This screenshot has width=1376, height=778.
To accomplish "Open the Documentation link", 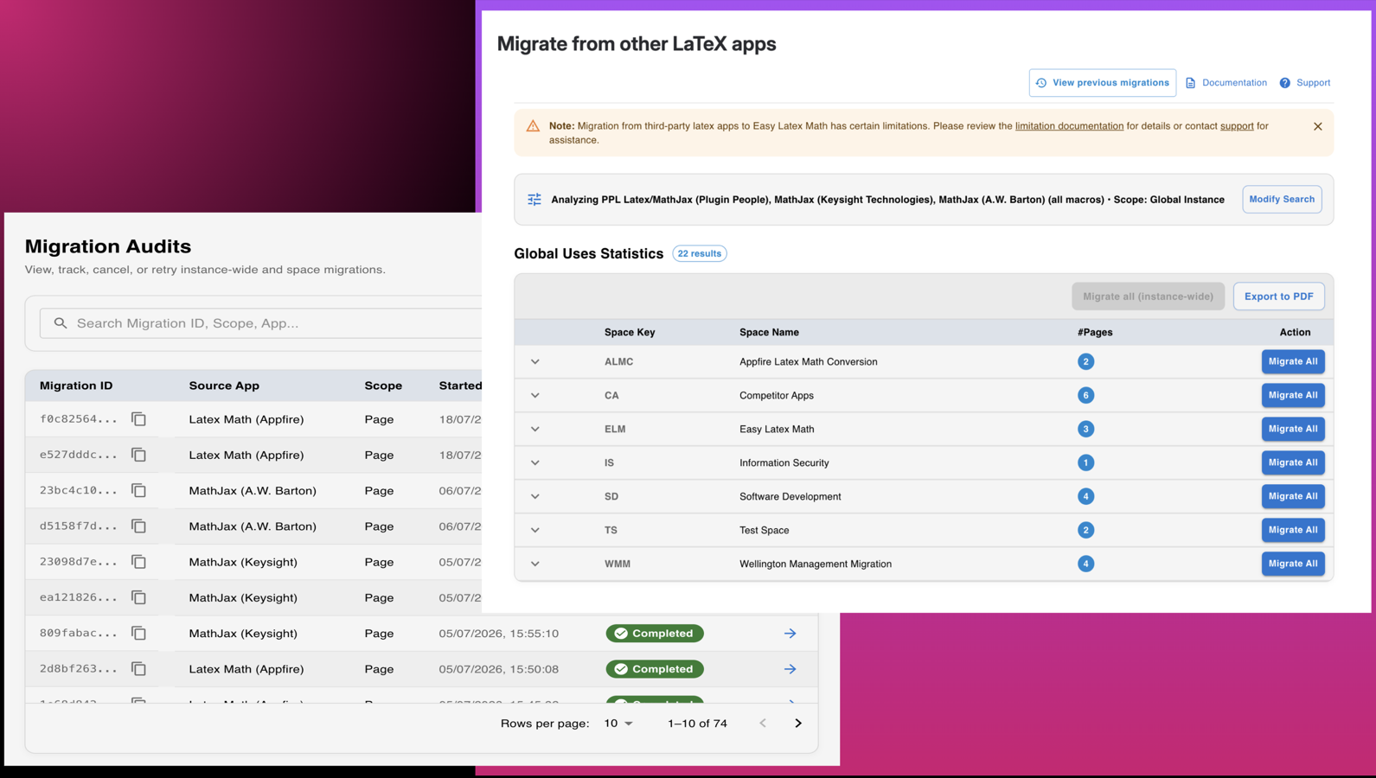I will tap(1226, 83).
